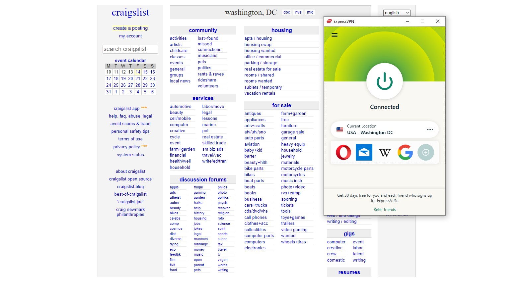Click the ExpressVPN logo in title bar
The width and height of the screenshot is (531, 298).
click(x=329, y=21)
